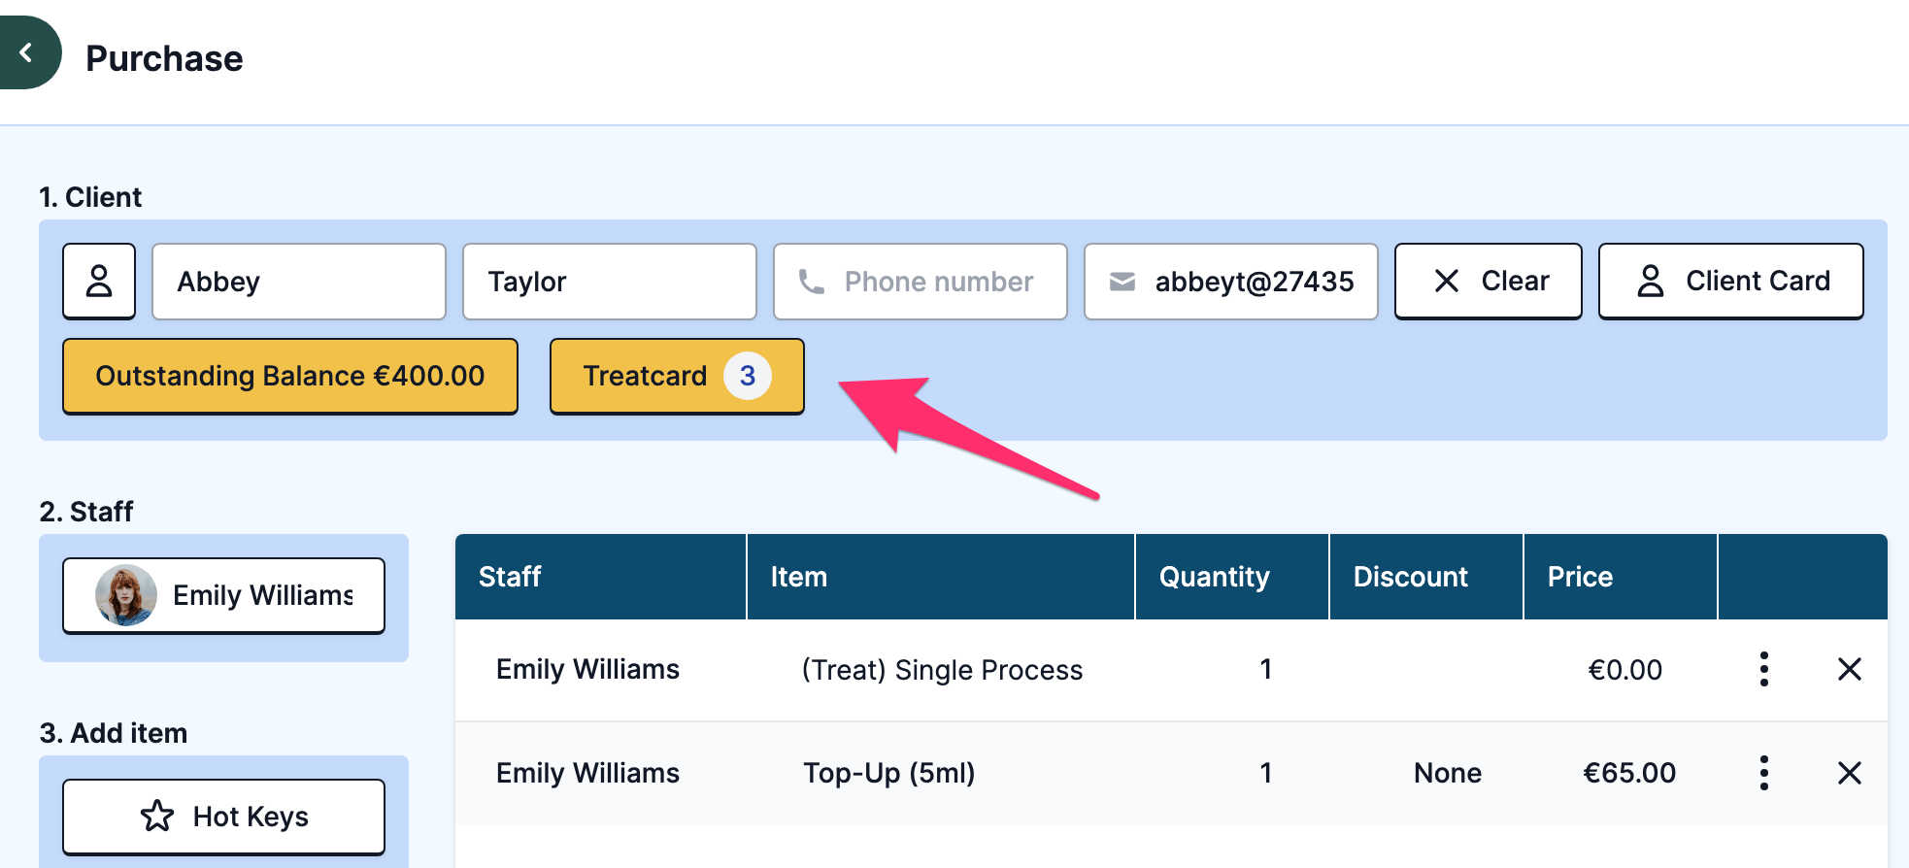Select Top-Up (5ml) item text
The height and width of the screenshot is (868, 1909).
pyautogui.click(x=889, y=773)
